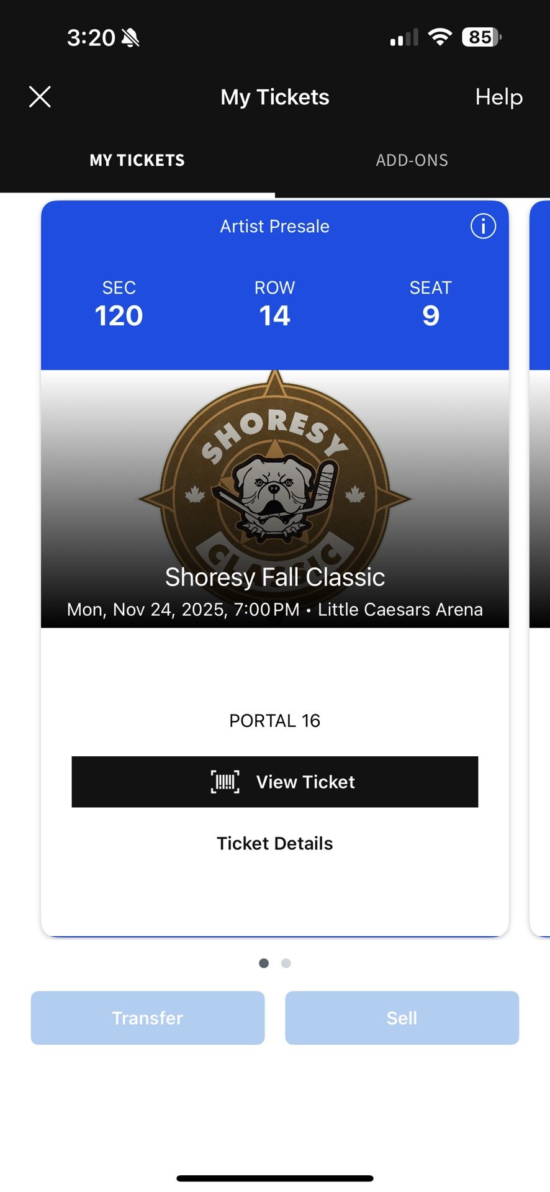Close the My Tickets screen with the X
Image resolution: width=550 pixels, height=1192 pixels.
tap(39, 97)
